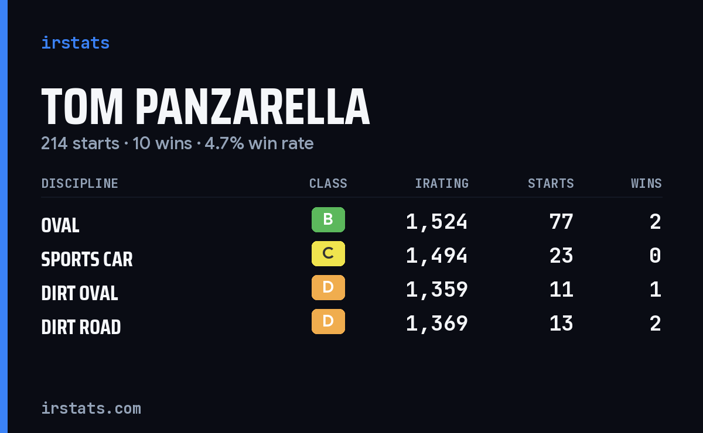703x433 pixels.
Task: Visit the irstats.com footer link
Action: click(91, 408)
